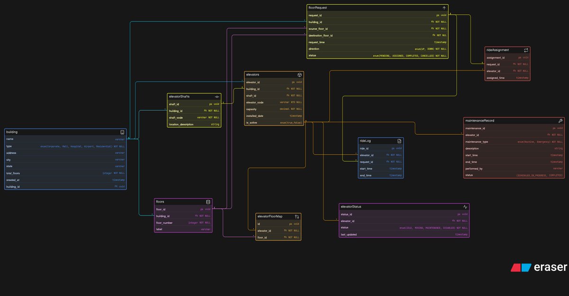Viewport: 569px width, 296px height.
Task: Click the document icon on rideLog table
Action: tap(399, 141)
